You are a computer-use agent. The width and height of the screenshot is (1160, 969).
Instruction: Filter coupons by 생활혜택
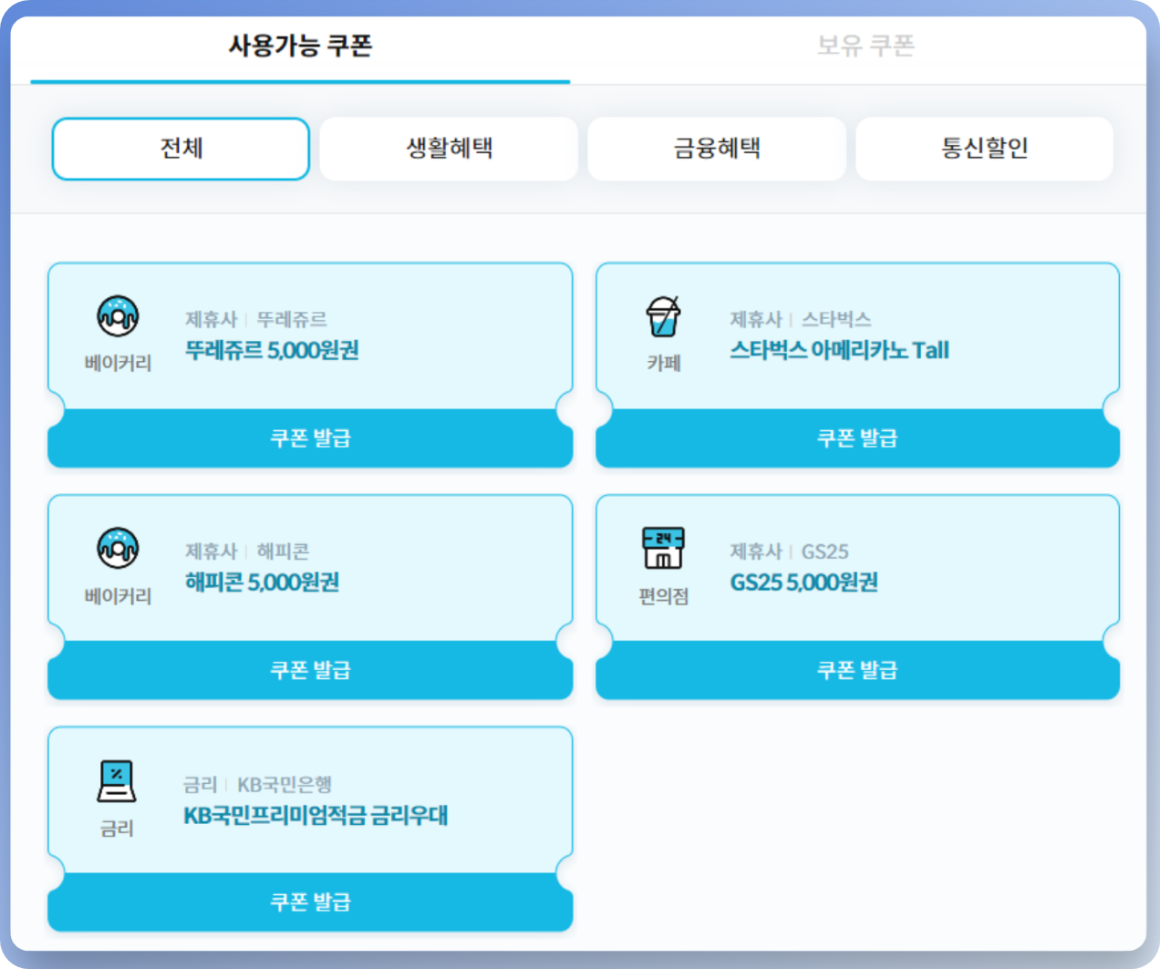[449, 149]
